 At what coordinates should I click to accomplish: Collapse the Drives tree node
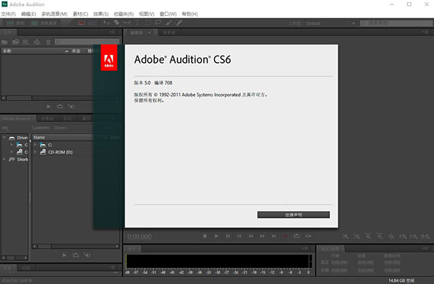[x=4, y=137]
